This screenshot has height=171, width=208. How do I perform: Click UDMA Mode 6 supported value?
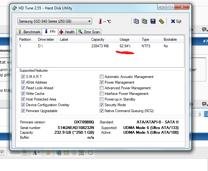151,127
